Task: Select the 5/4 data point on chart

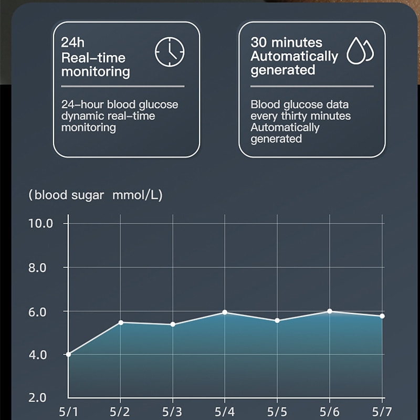Action: 225,312
